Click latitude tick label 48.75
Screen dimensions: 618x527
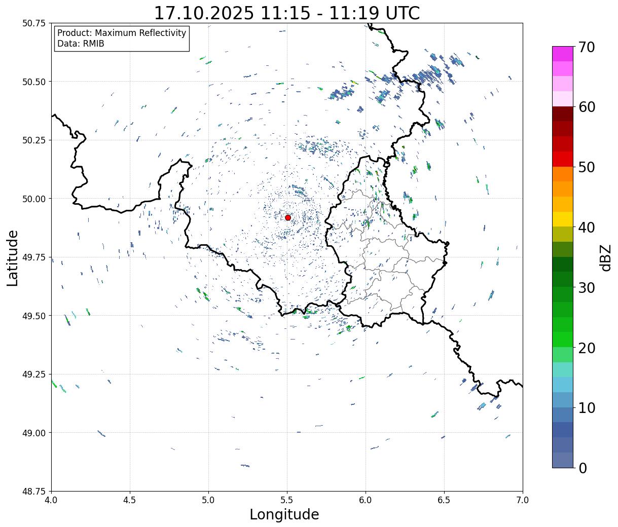coord(34,492)
